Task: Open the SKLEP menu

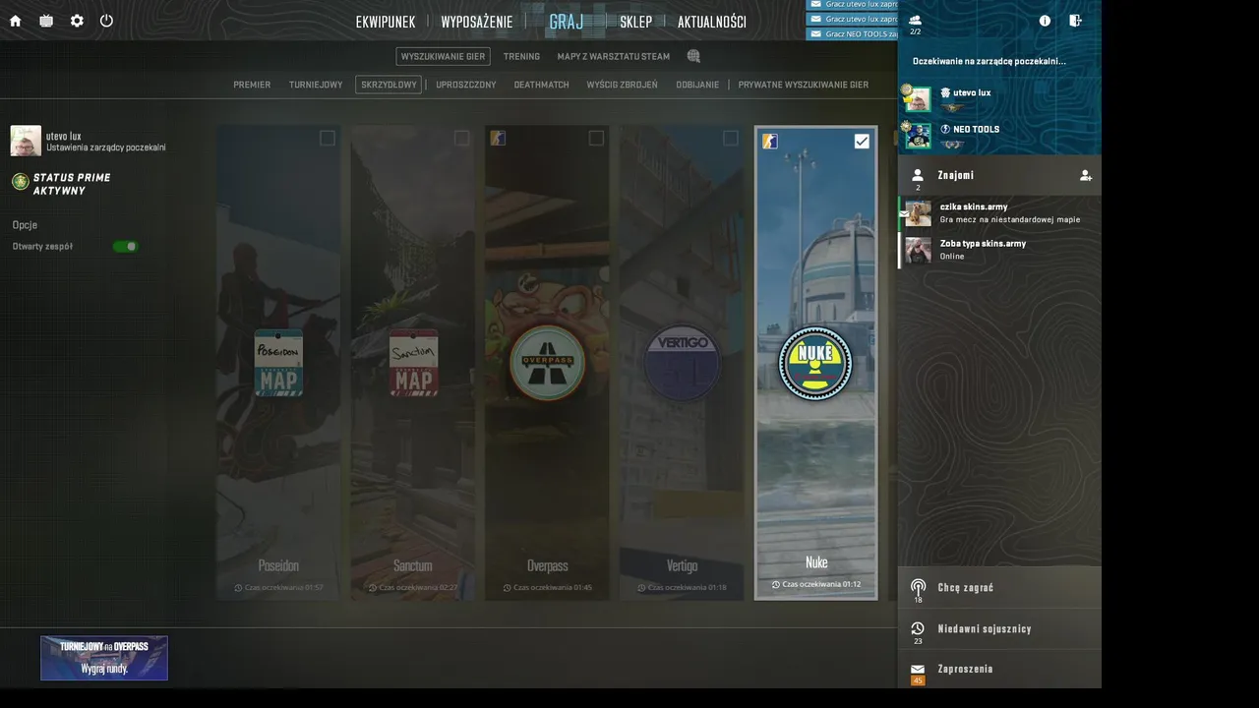Action: pyautogui.click(x=635, y=22)
